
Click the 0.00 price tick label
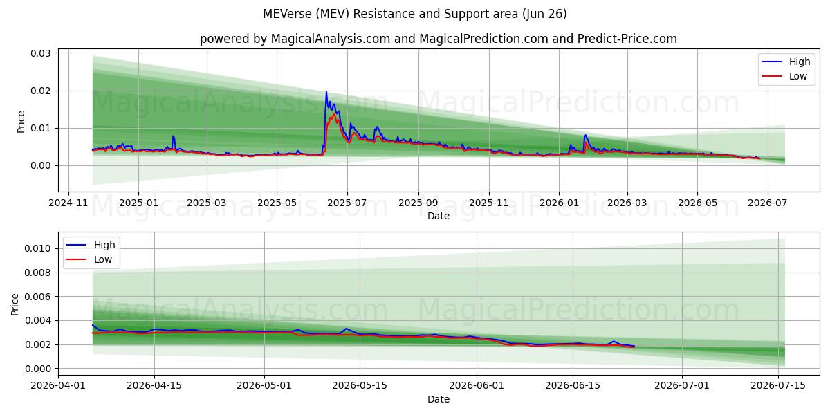pyautogui.click(x=40, y=165)
